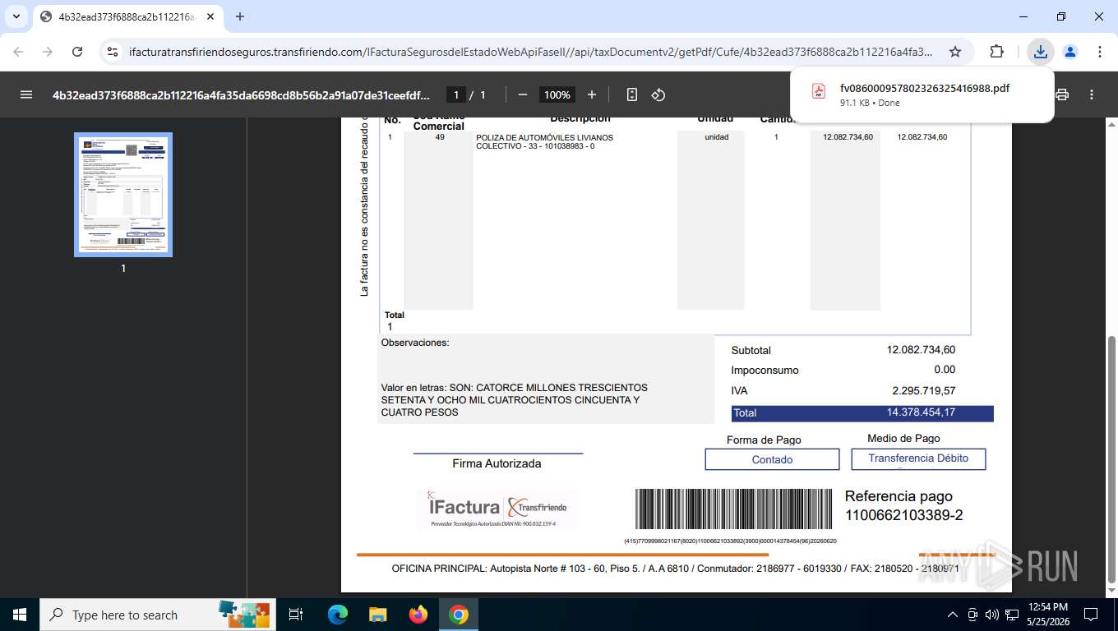Click the PDF file icon in downloads

(x=819, y=91)
